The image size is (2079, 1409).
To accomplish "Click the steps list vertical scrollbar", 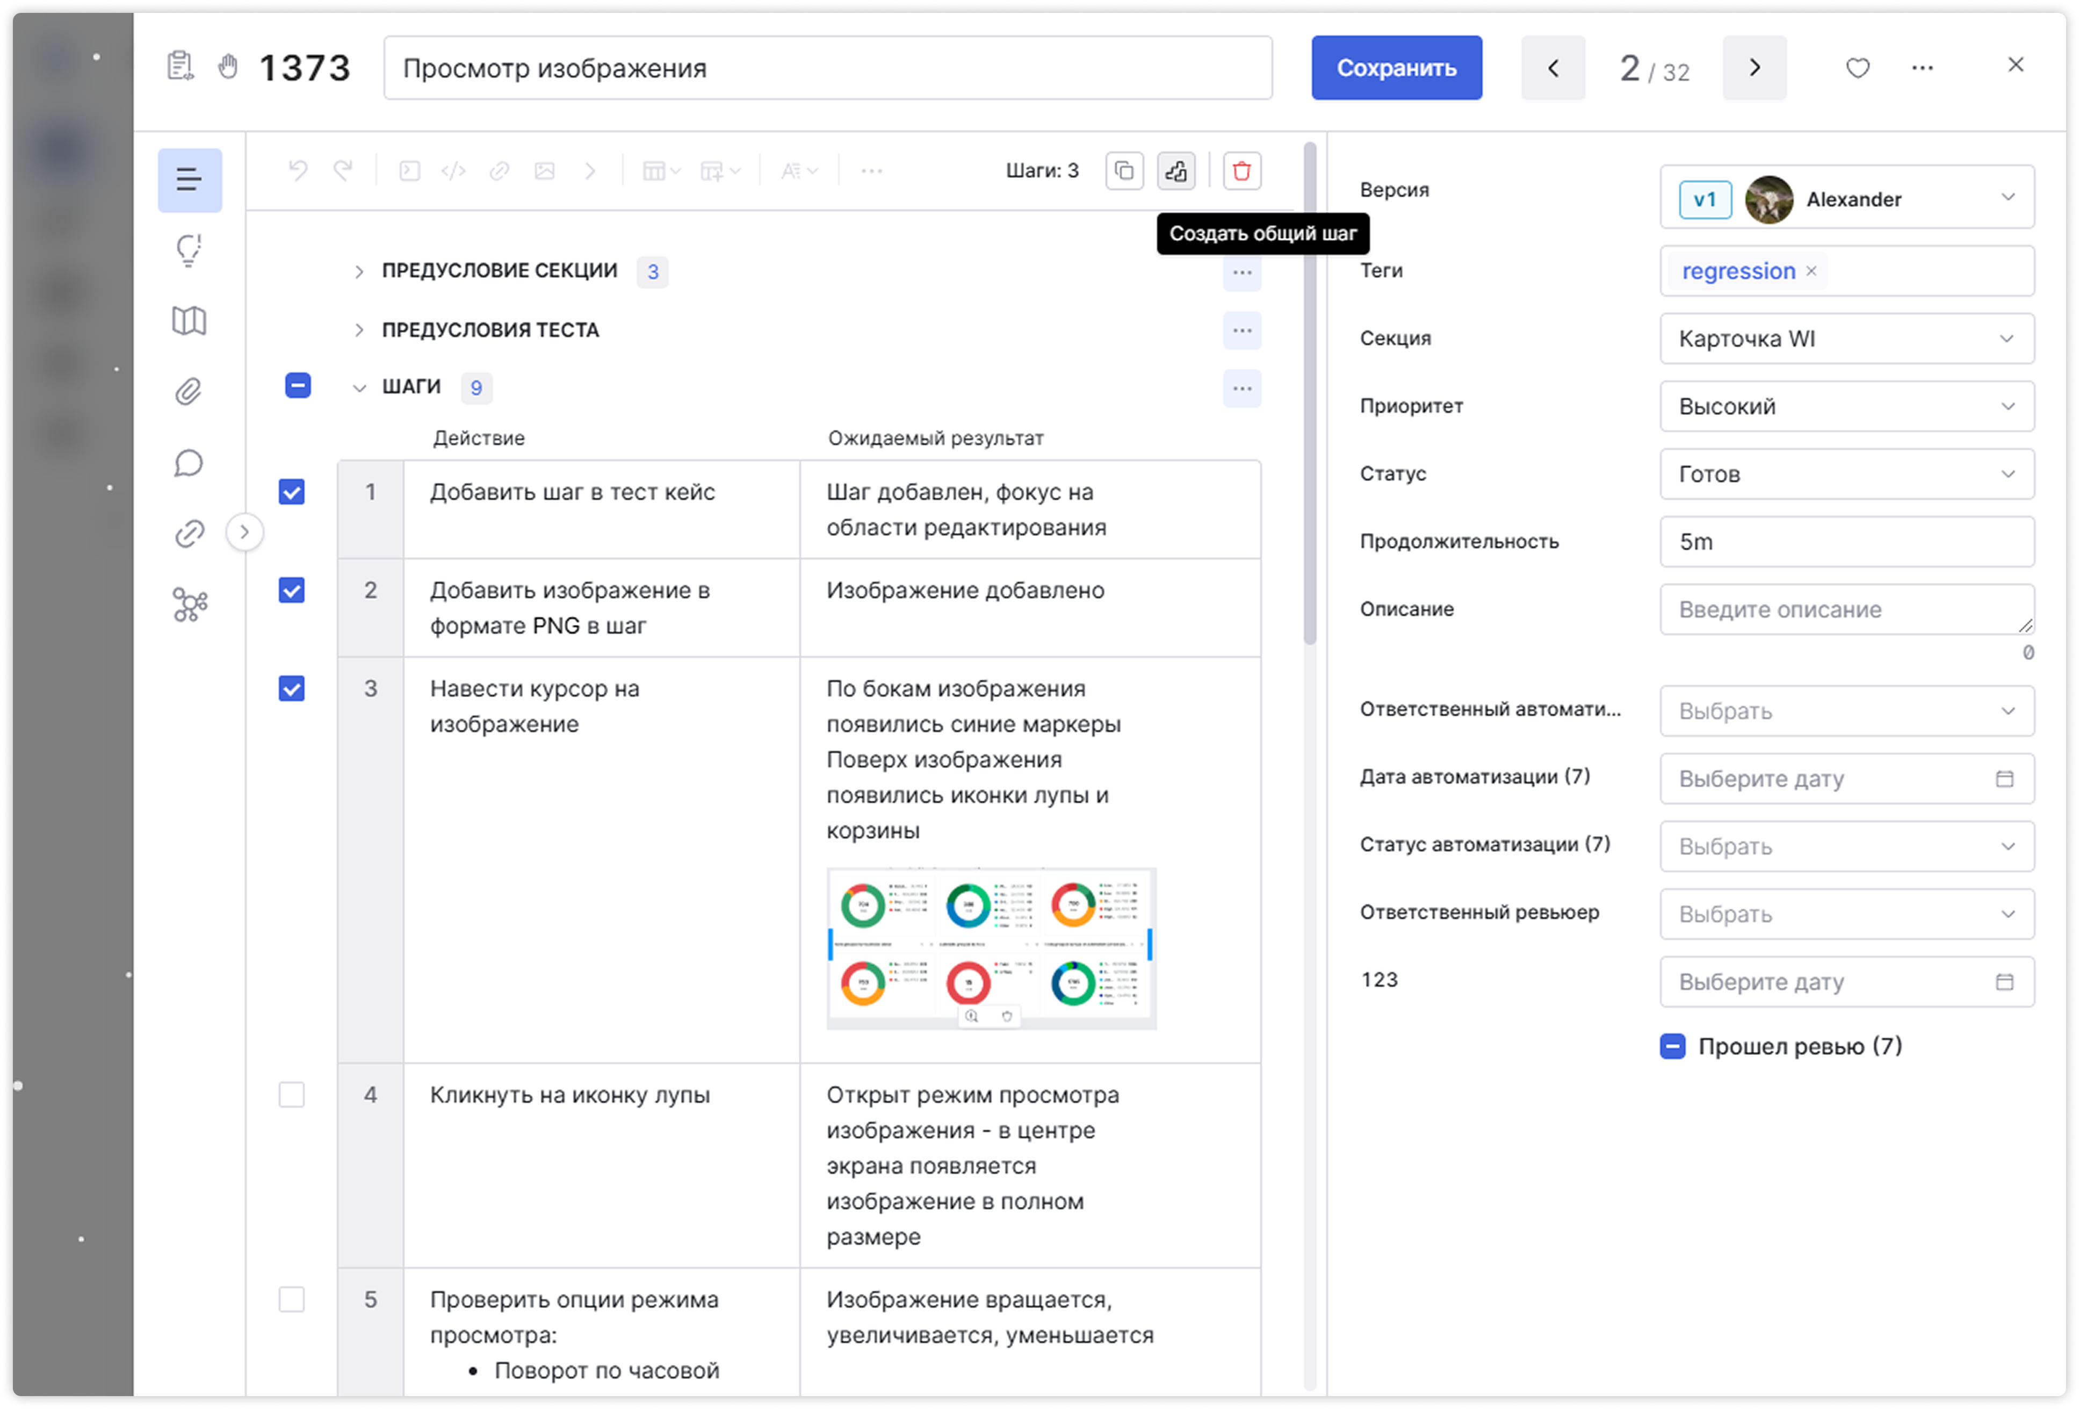I will pyautogui.click(x=1310, y=393).
